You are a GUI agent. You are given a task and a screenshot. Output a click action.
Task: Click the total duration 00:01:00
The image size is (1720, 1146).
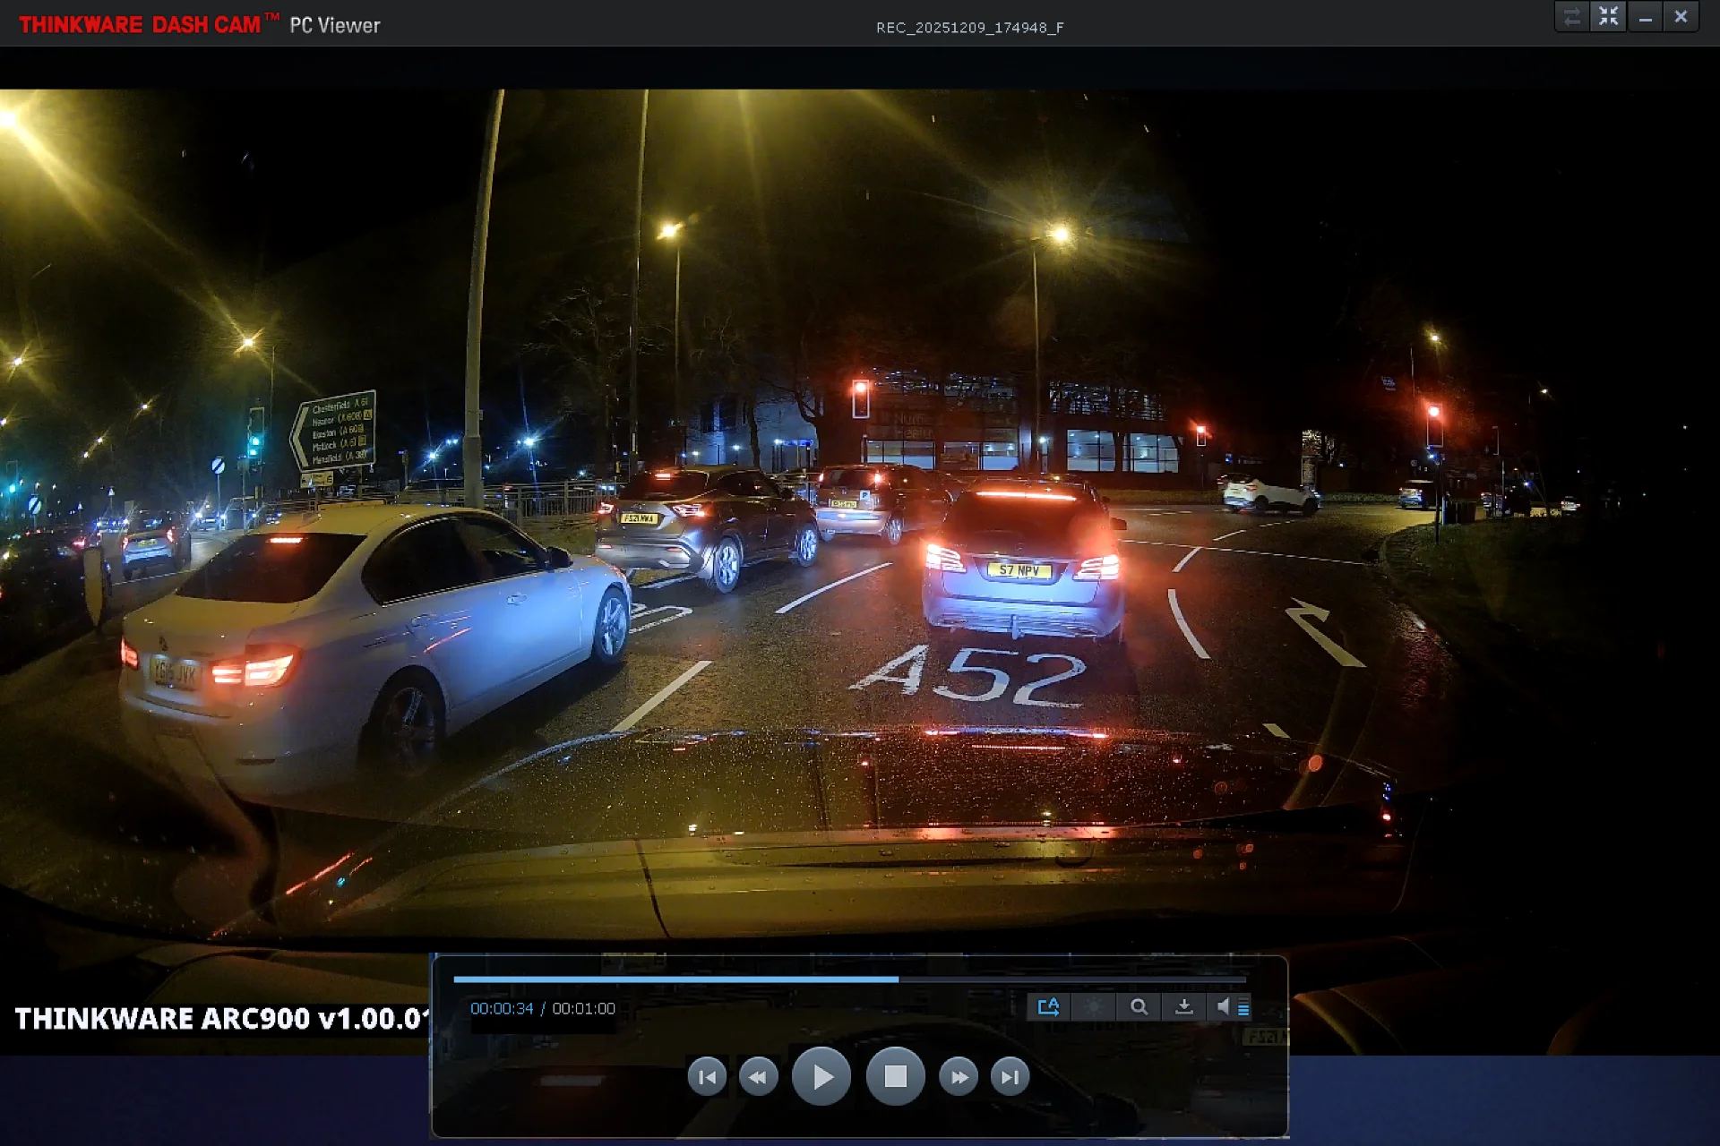583,1008
